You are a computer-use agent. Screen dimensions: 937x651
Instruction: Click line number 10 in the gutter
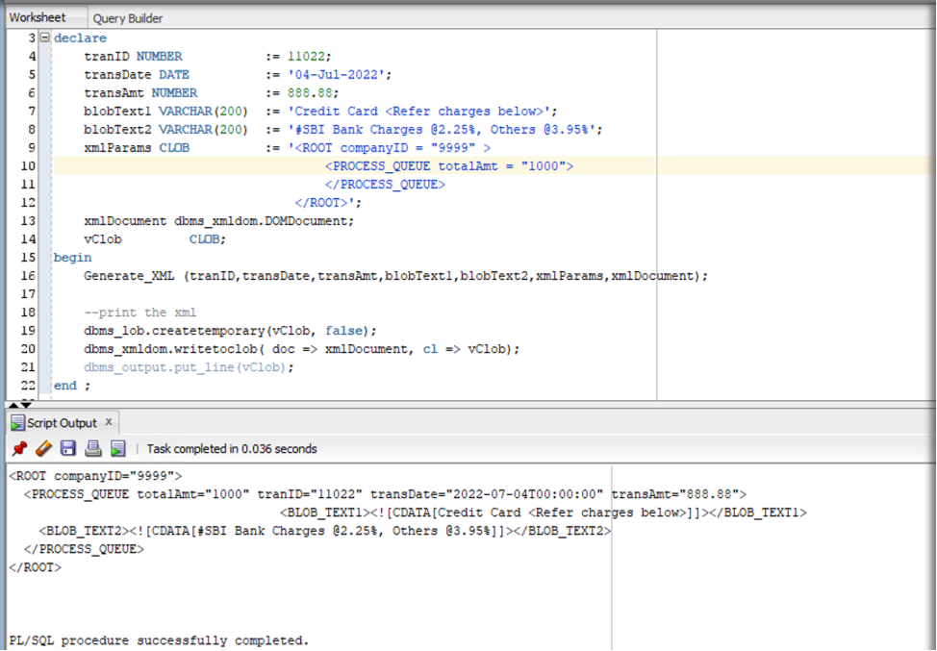pyautogui.click(x=28, y=166)
